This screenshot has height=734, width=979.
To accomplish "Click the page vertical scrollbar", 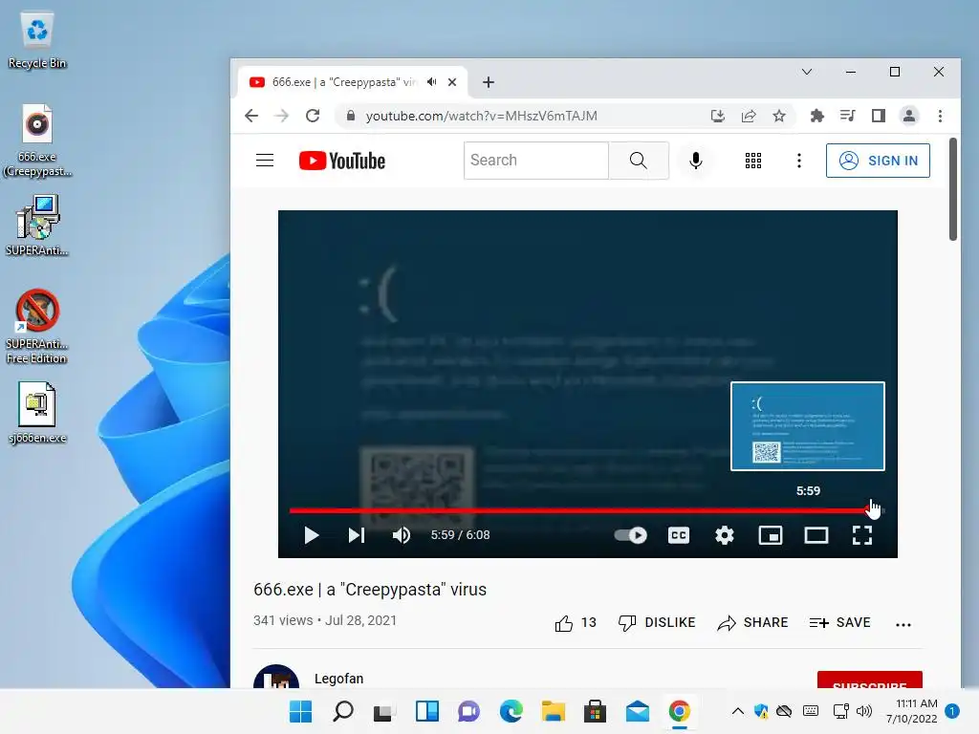I will (x=953, y=188).
